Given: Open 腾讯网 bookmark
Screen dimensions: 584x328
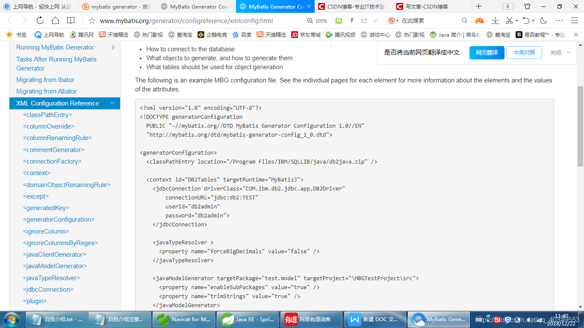Looking at the screenshot, I should pos(82,35).
